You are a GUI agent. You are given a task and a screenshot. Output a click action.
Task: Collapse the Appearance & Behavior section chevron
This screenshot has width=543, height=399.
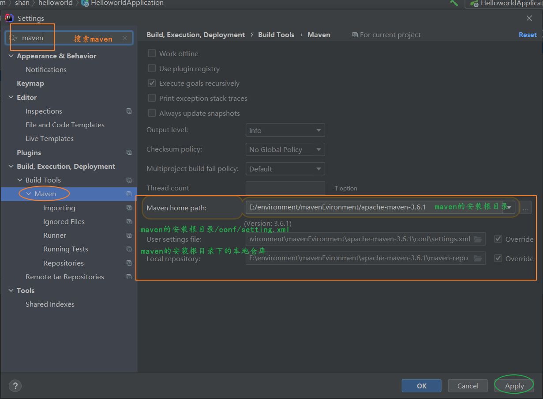coord(11,56)
